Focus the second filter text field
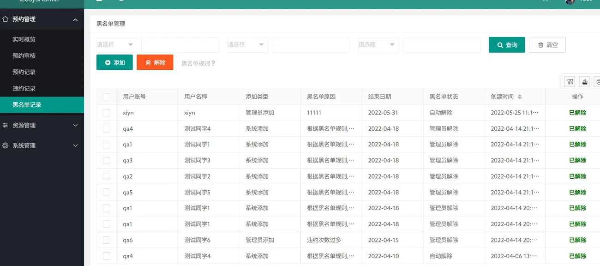 pos(311,45)
